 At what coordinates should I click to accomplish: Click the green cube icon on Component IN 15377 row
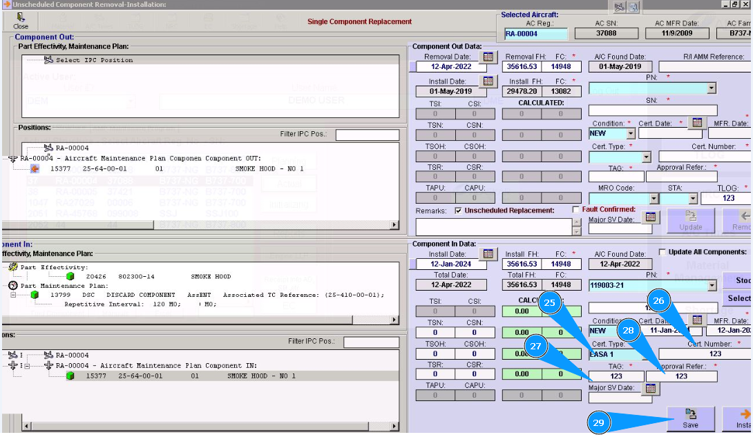(70, 376)
